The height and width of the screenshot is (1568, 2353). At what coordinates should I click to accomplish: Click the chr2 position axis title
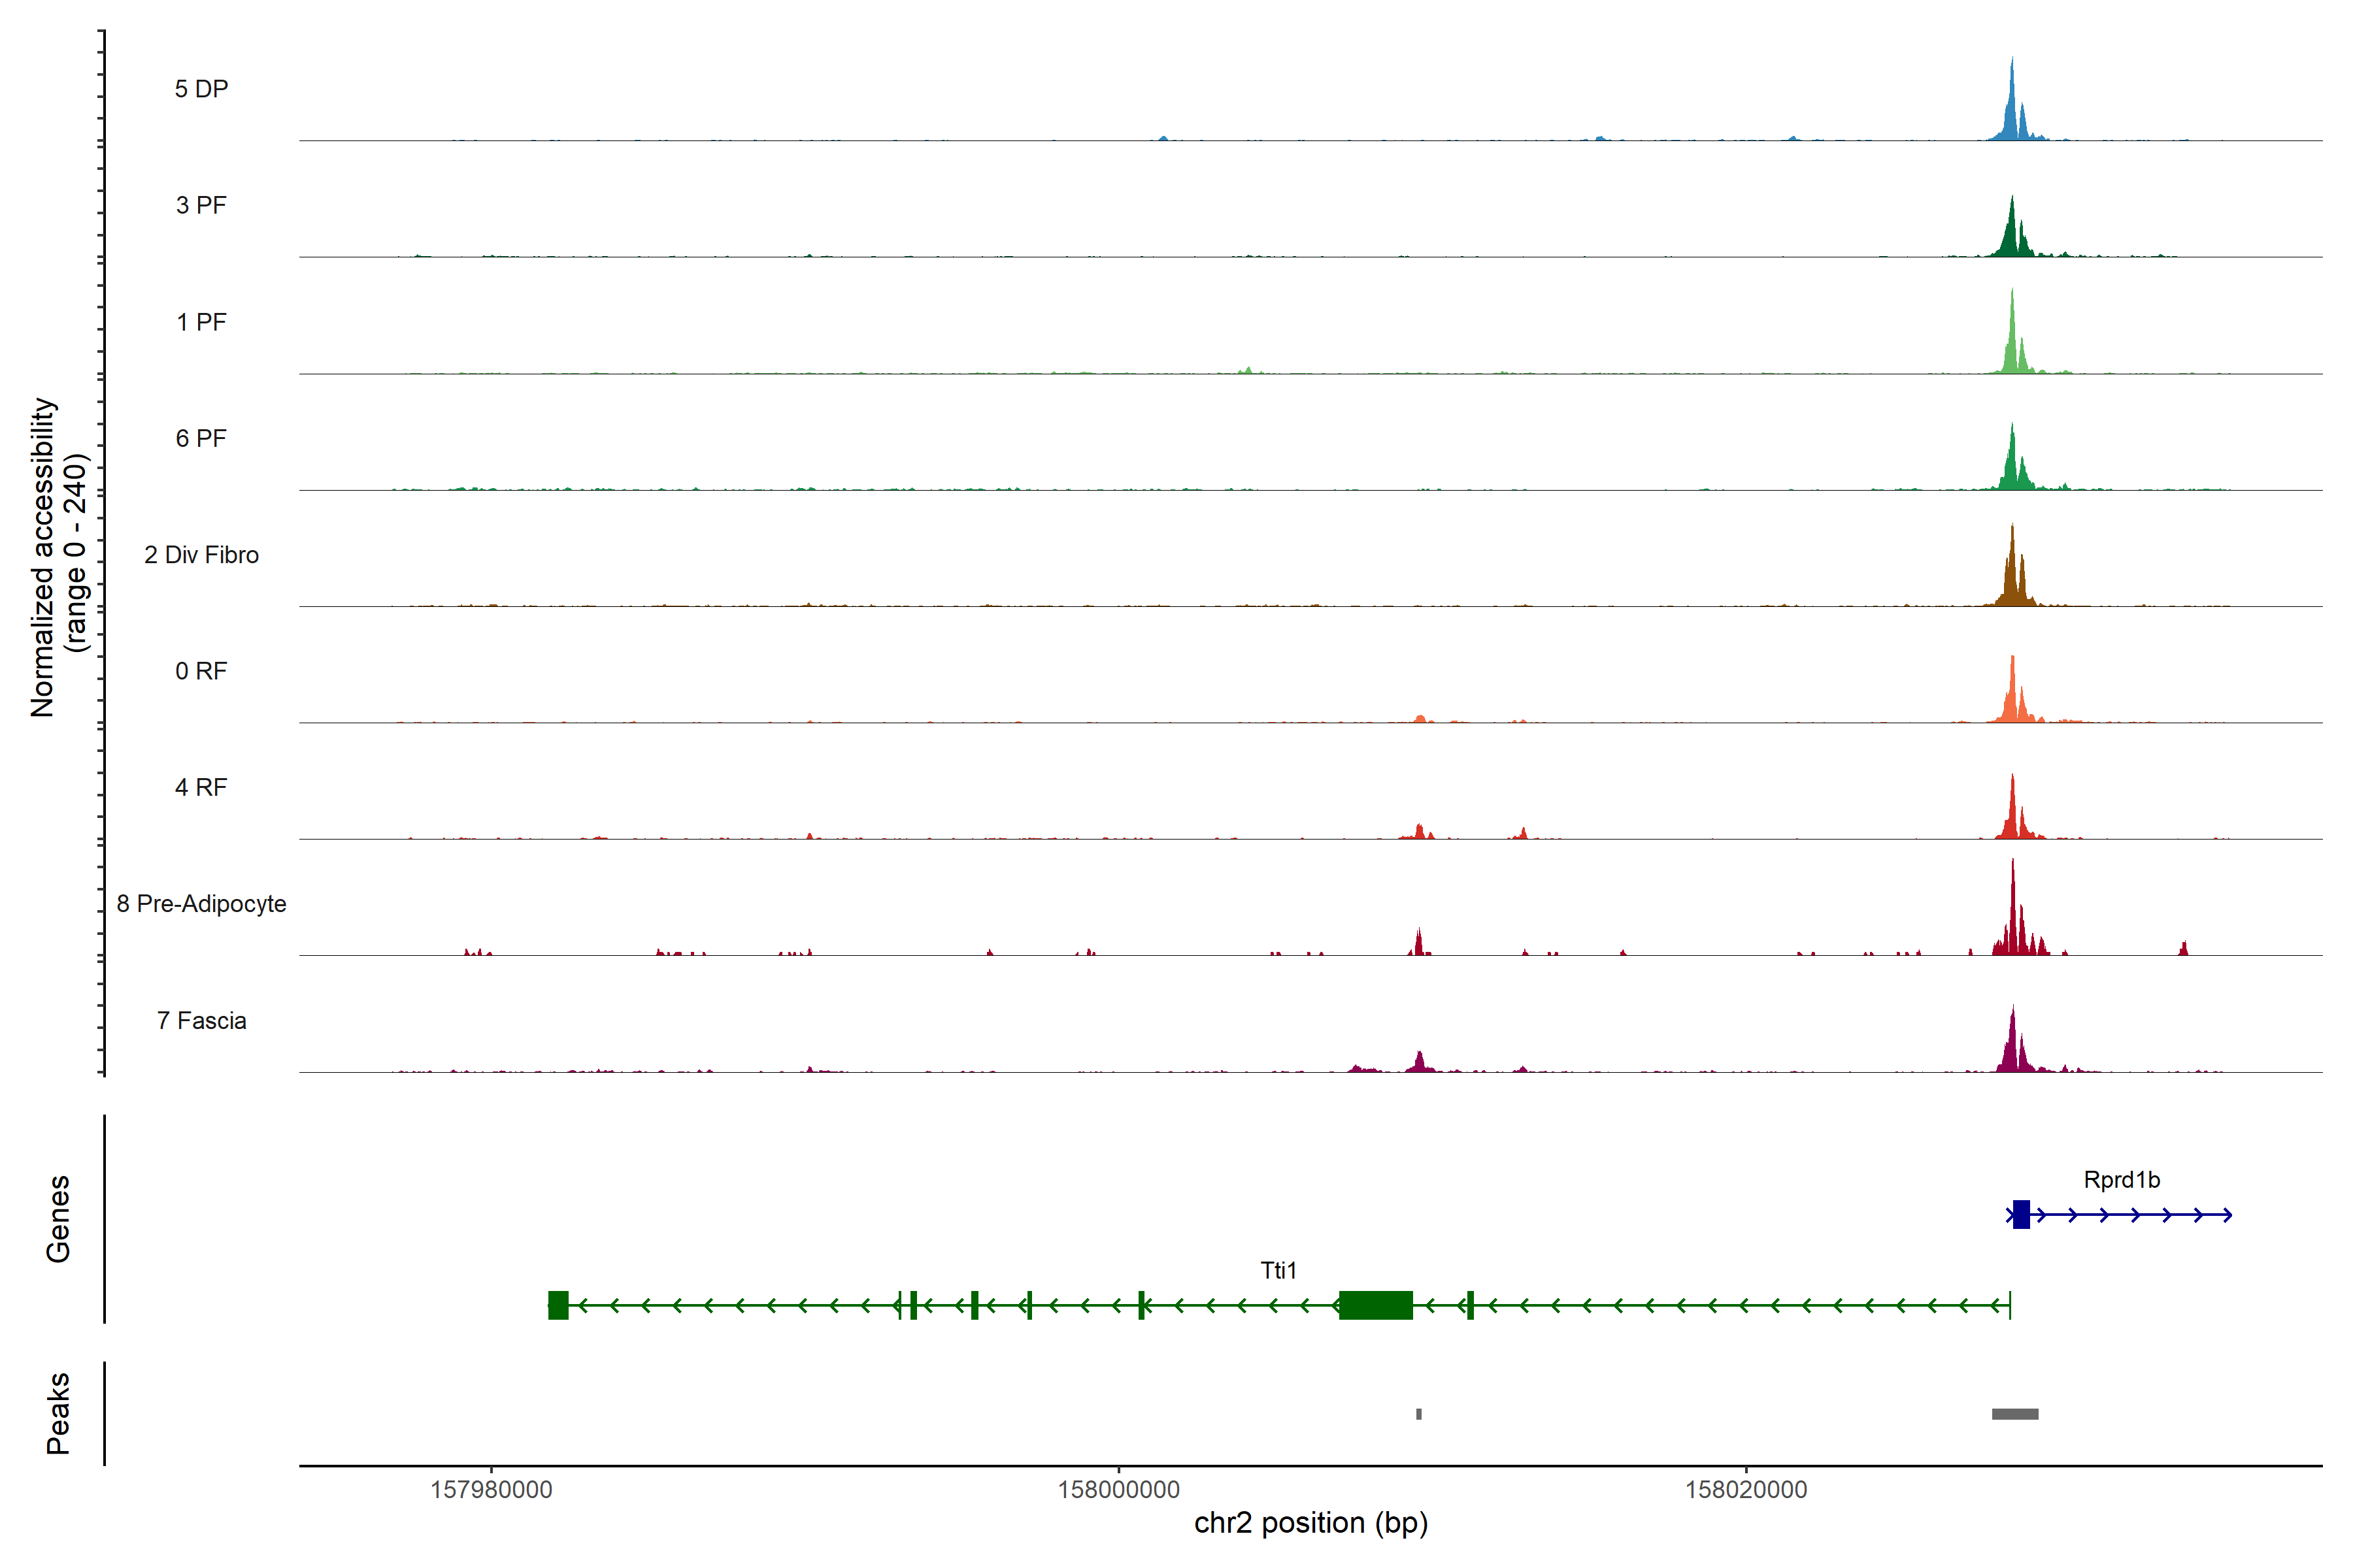[x=1310, y=1523]
